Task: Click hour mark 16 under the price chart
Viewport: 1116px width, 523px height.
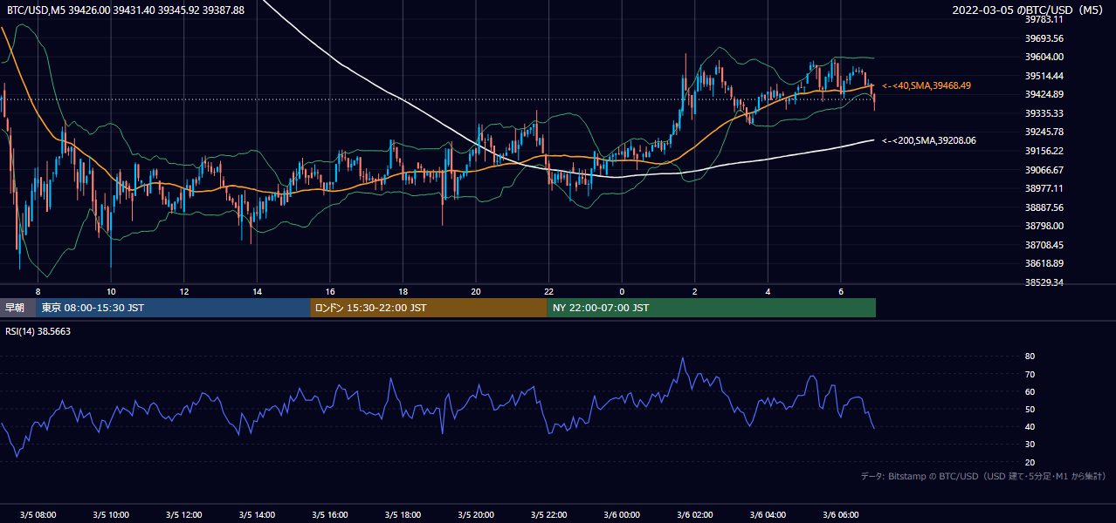Action: [329, 291]
